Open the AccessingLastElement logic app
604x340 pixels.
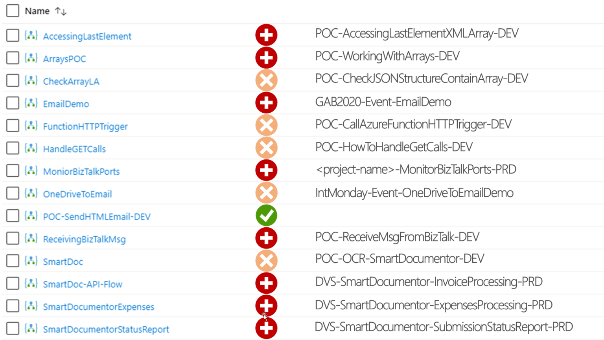click(x=87, y=37)
